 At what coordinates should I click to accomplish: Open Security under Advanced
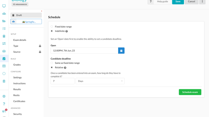coord(18,114)
